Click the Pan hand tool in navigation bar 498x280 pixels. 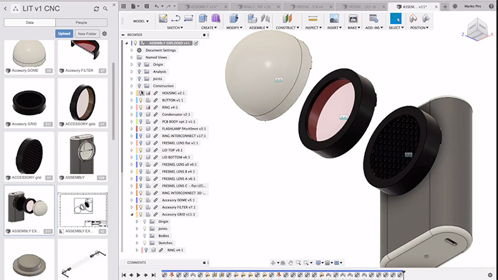pos(292,263)
